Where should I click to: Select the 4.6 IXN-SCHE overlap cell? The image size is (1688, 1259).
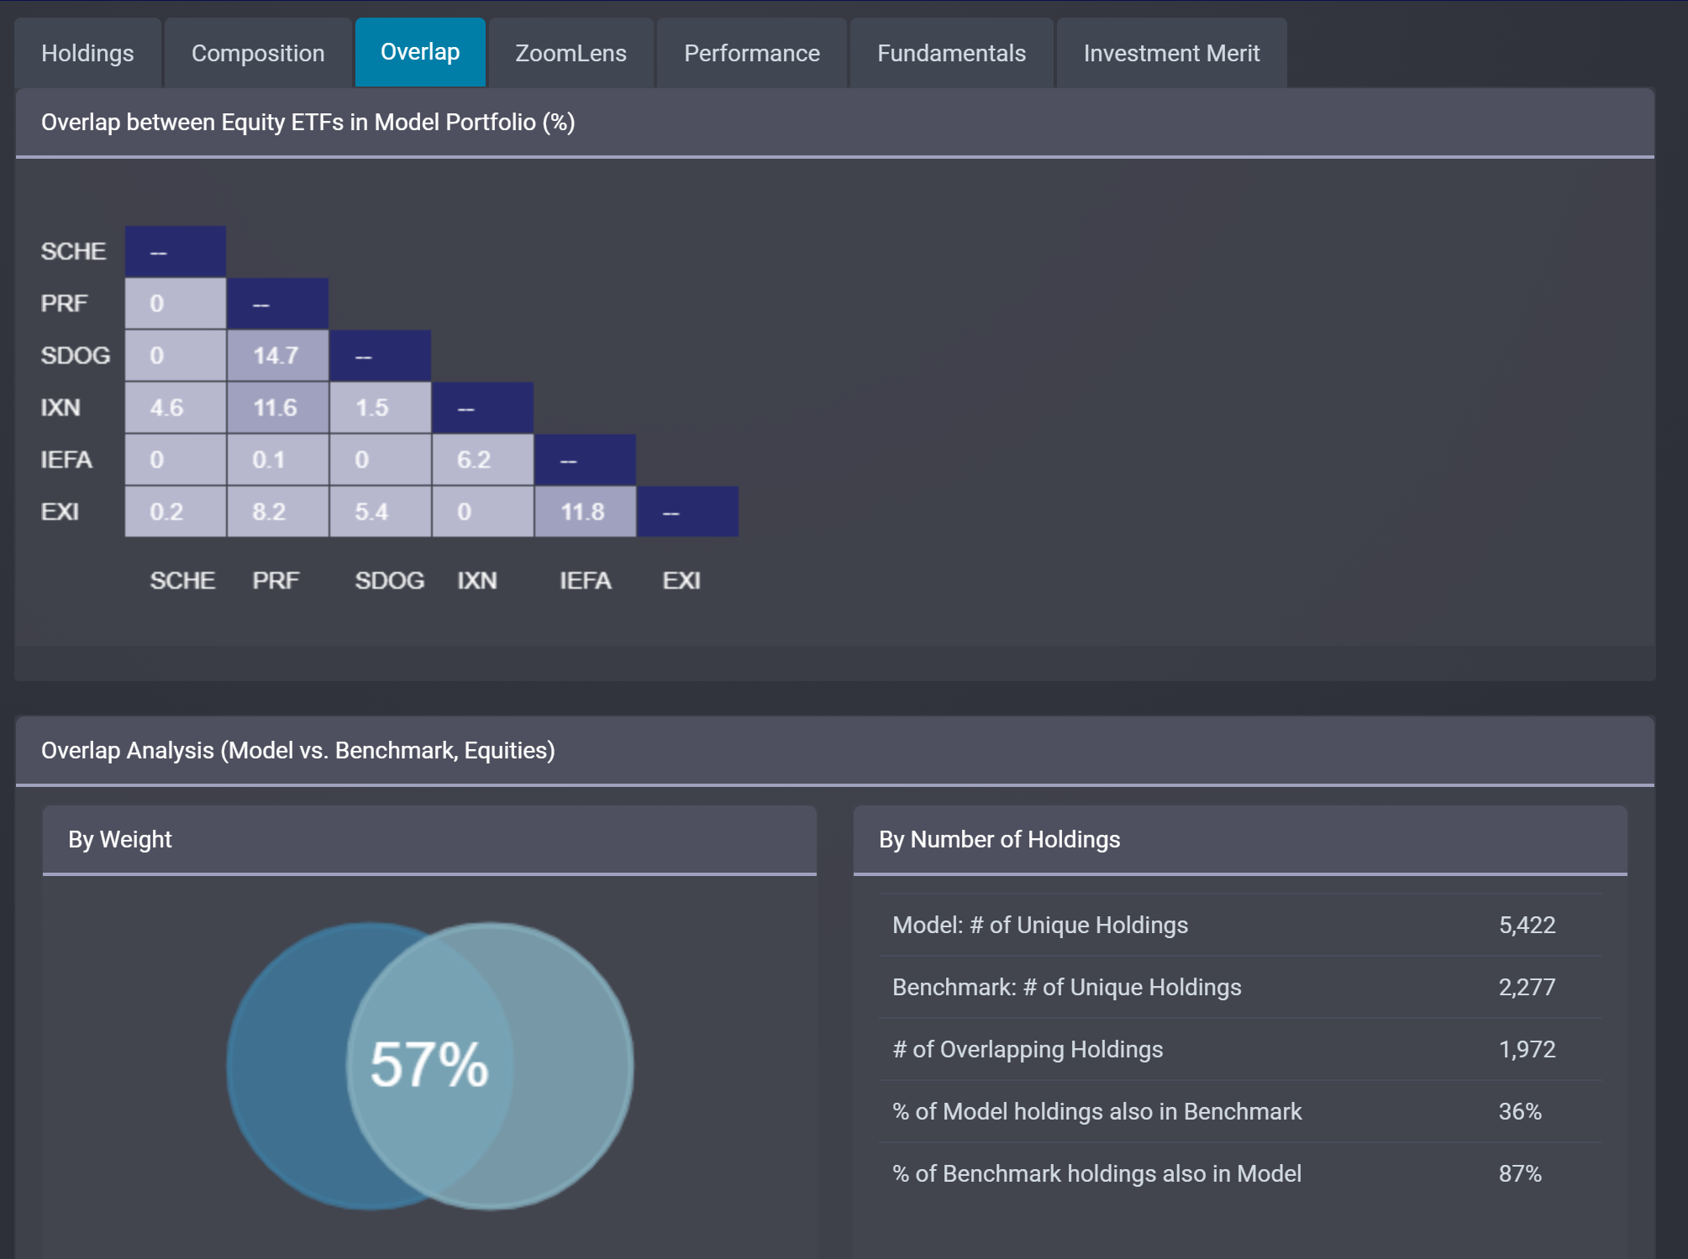tap(175, 407)
